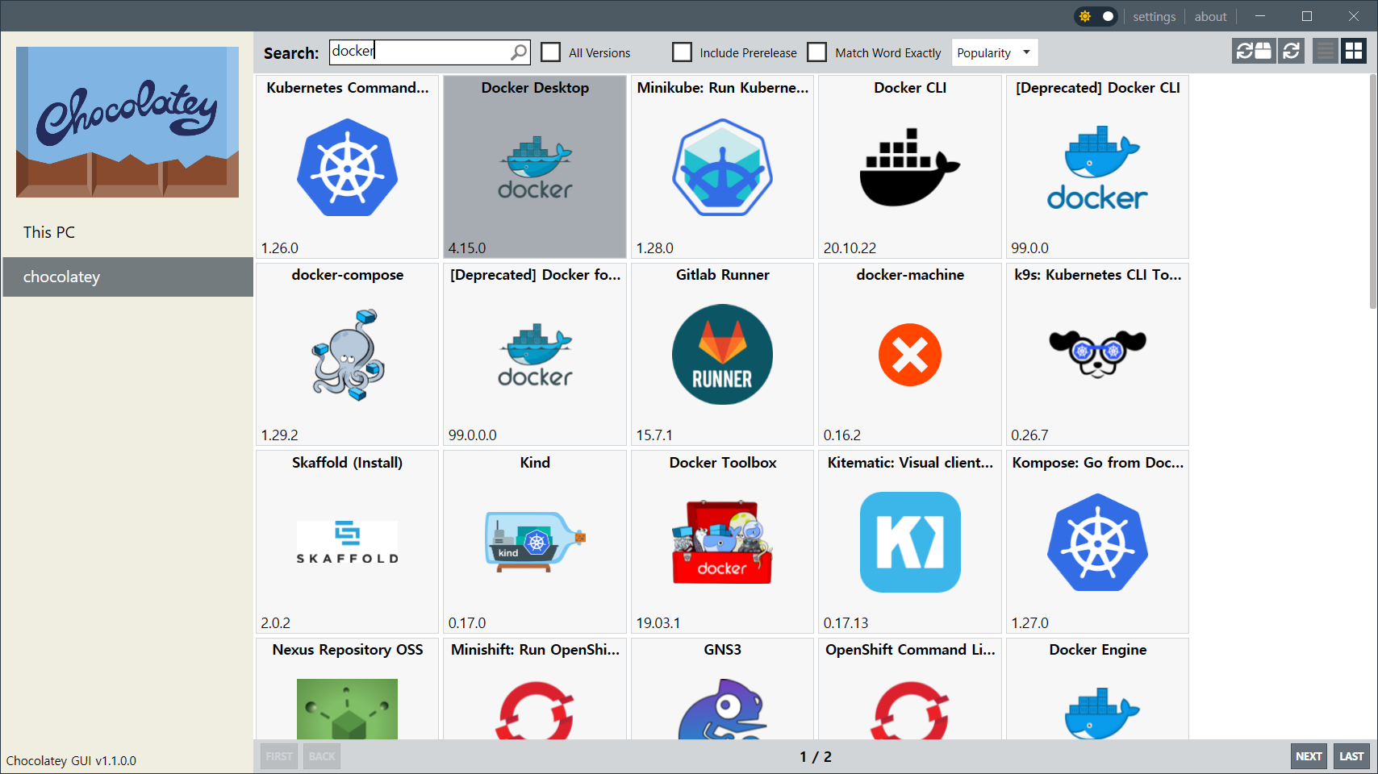The width and height of the screenshot is (1378, 774).
Task: Click the vertical scrollbar thumb
Action: (x=1373, y=191)
